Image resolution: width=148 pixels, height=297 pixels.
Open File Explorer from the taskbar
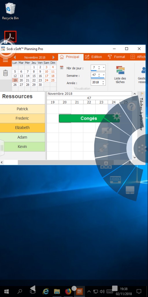pos(57,291)
